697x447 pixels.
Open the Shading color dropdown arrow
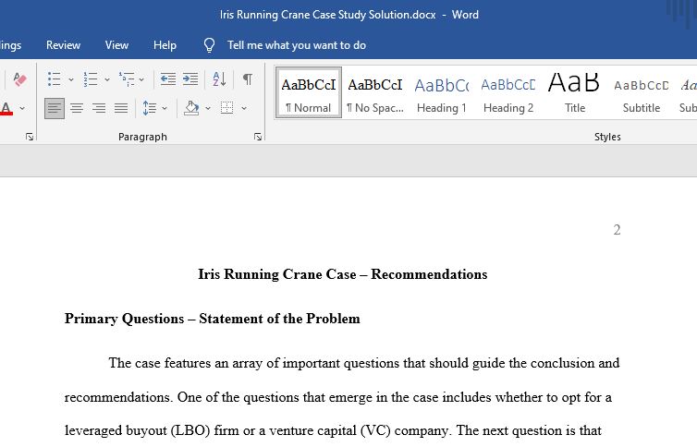(x=208, y=108)
